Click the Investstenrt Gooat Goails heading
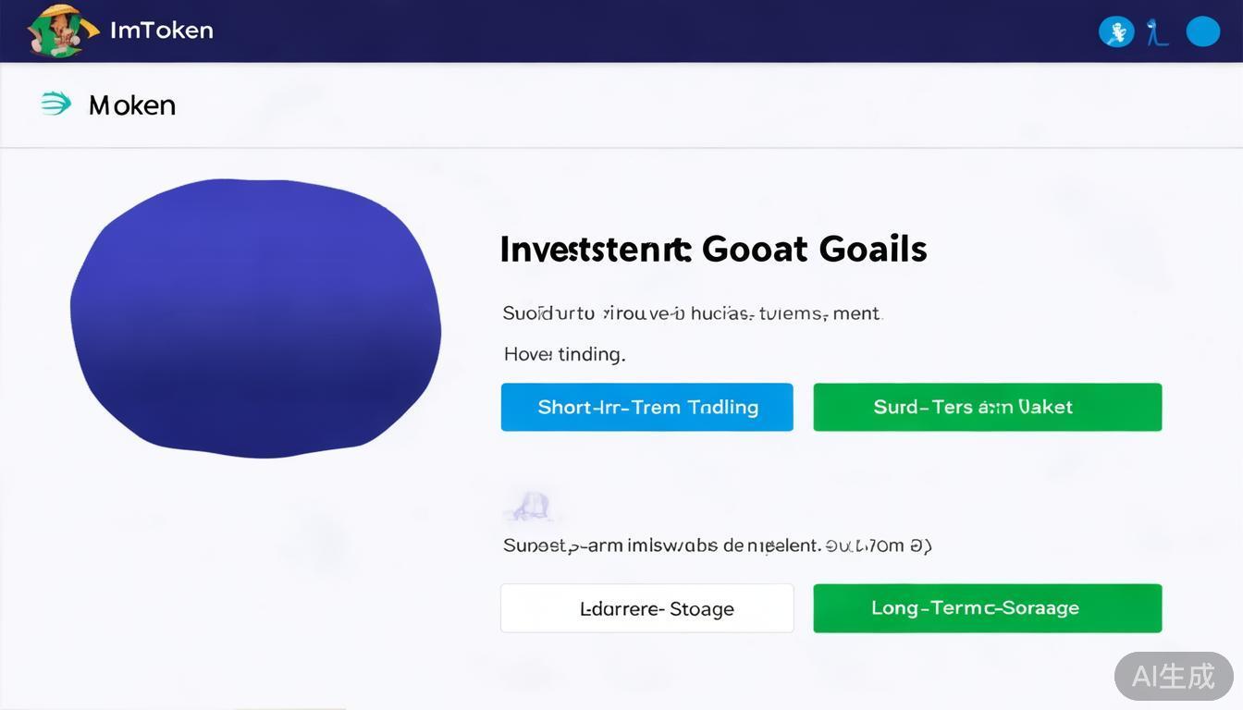The height and width of the screenshot is (710, 1243). [x=713, y=250]
